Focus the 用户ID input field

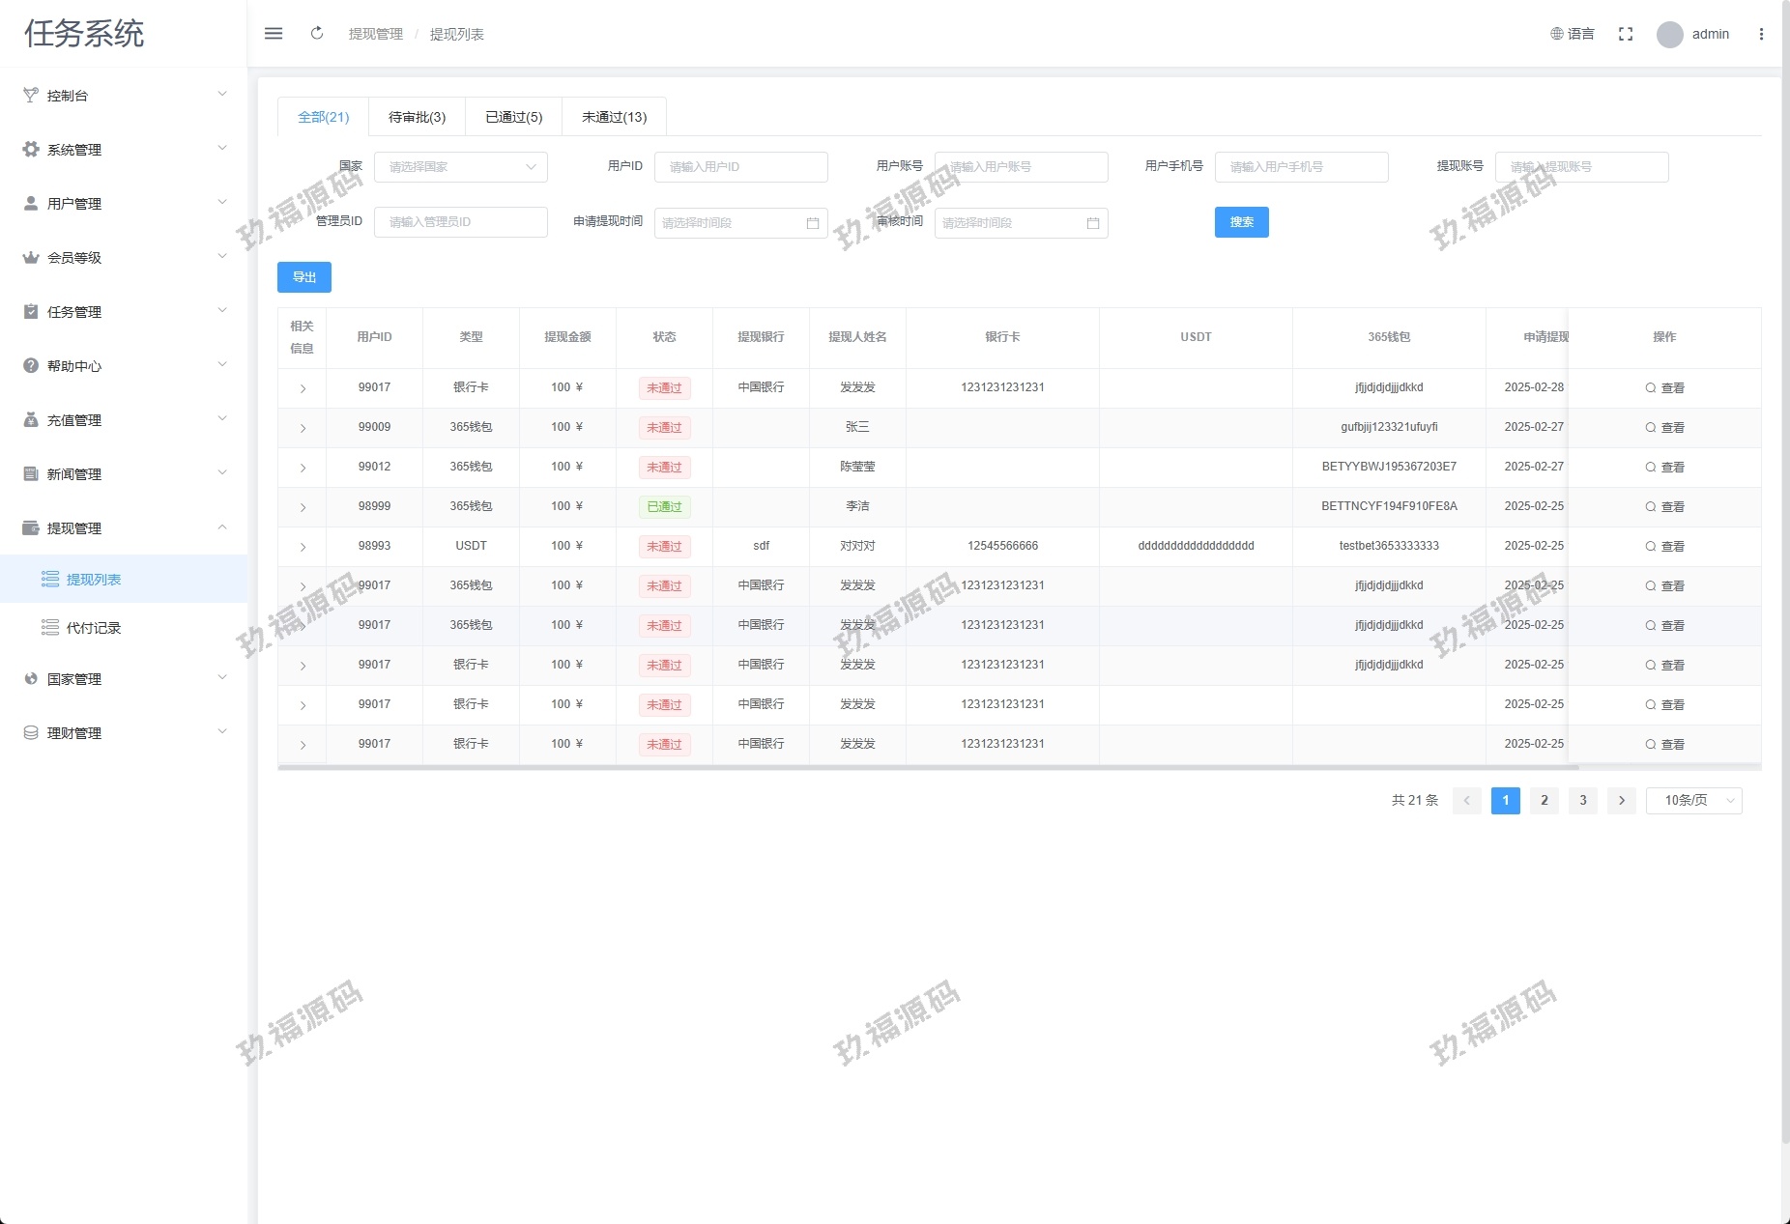coord(740,167)
